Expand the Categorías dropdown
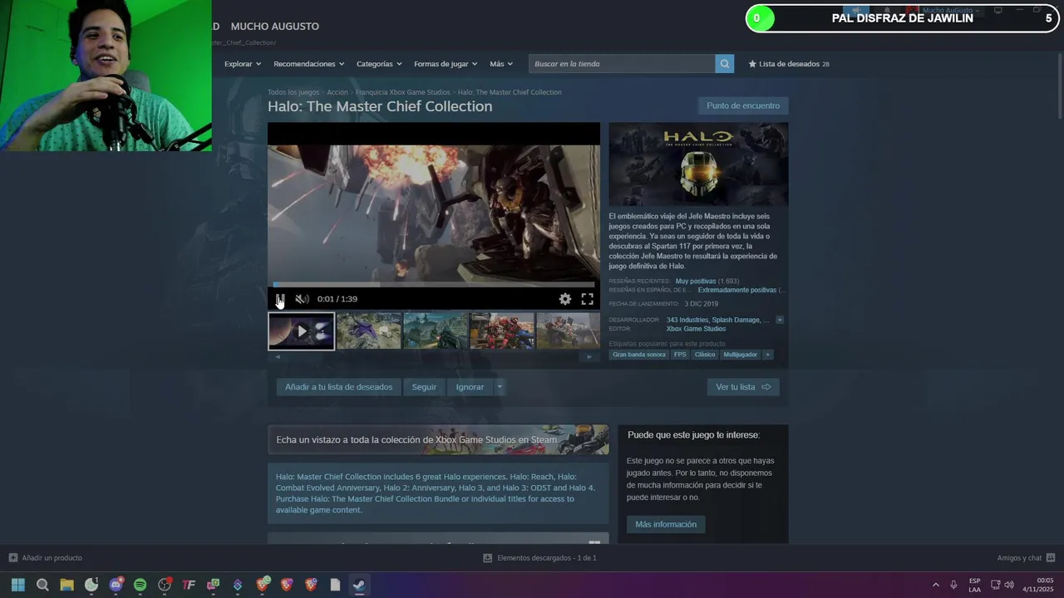The image size is (1064, 598). tap(379, 64)
